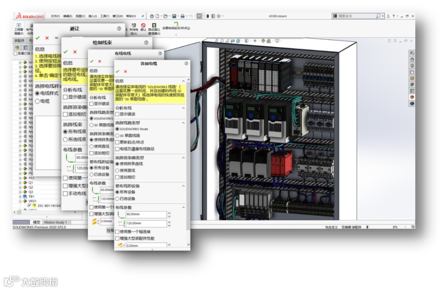Check 手动布线 in 绘制线束 panel
The height and width of the screenshot is (290, 445).
pyautogui.click(x=65, y=194)
